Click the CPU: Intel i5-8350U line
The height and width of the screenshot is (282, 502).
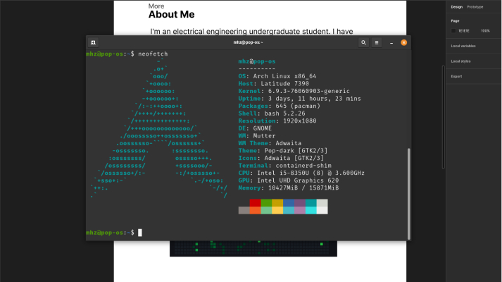(x=301, y=173)
